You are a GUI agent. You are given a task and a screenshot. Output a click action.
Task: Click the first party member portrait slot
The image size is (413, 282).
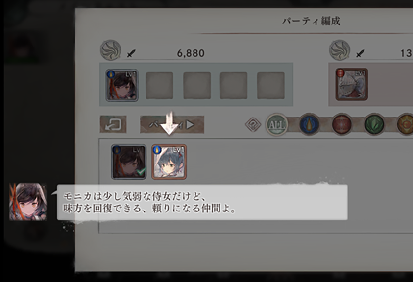(121, 85)
